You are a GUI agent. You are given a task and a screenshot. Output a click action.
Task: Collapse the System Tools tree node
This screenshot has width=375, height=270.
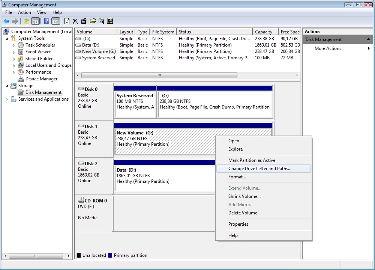click(7, 38)
